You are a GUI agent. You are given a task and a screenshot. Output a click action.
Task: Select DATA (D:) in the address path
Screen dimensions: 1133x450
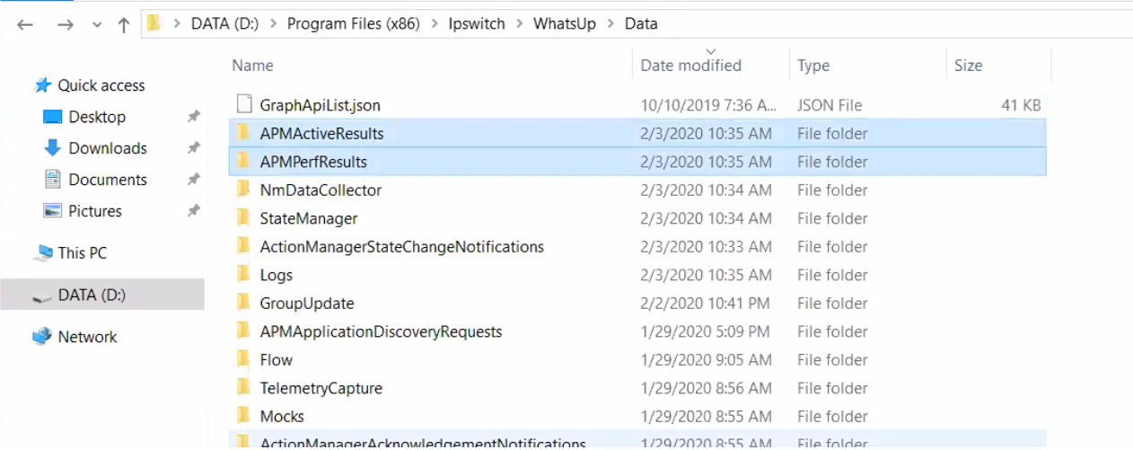pyautogui.click(x=224, y=23)
